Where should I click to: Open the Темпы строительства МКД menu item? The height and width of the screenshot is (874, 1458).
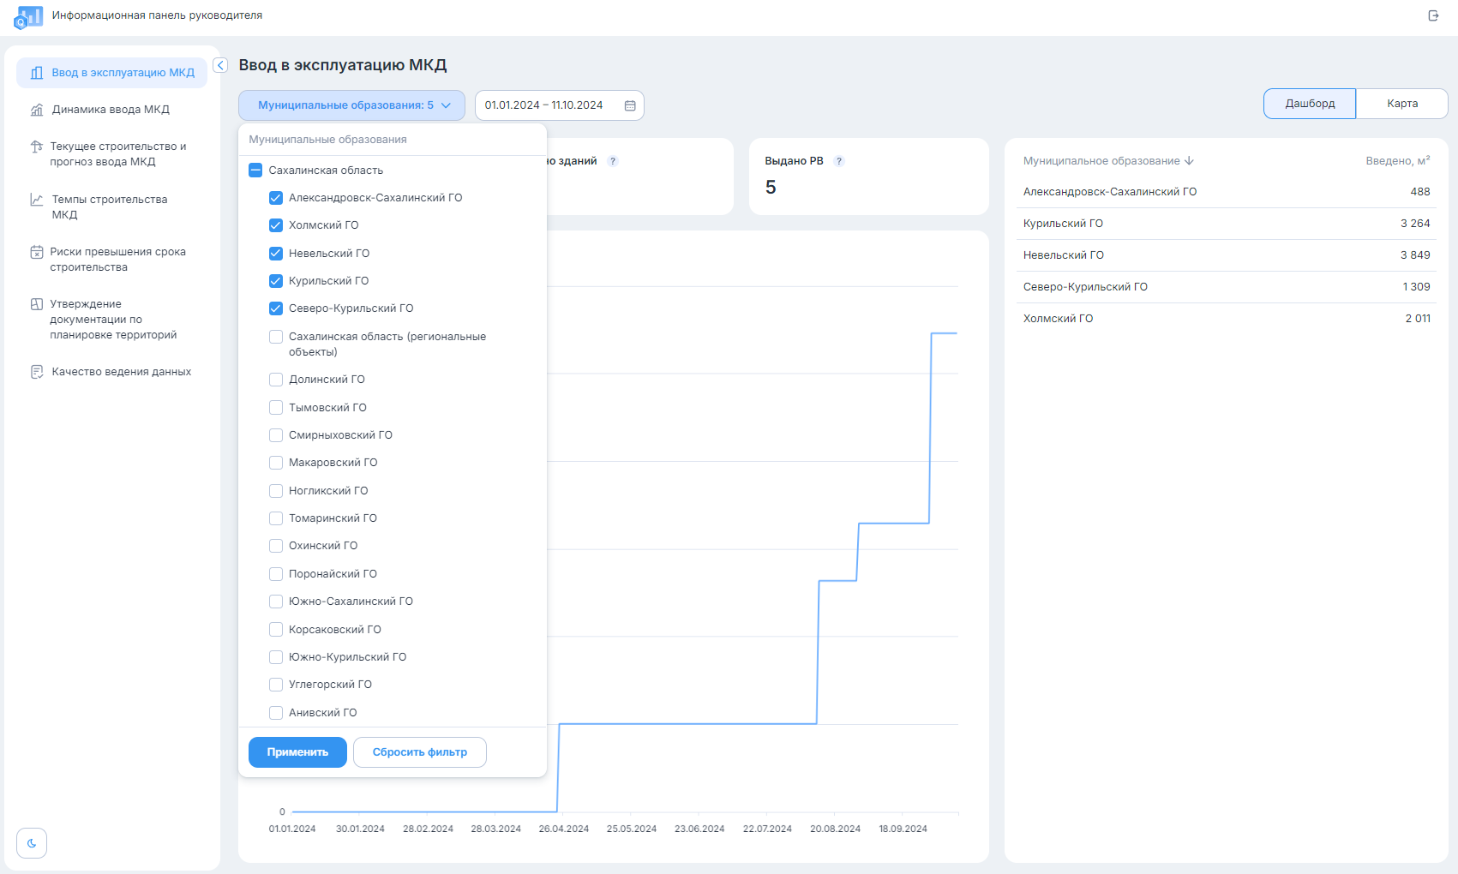112,207
